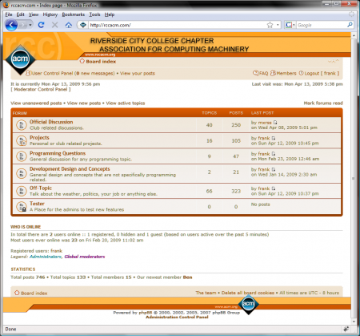Bookmark this page with the star icon

pyautogui.click(x=270, y=25)
